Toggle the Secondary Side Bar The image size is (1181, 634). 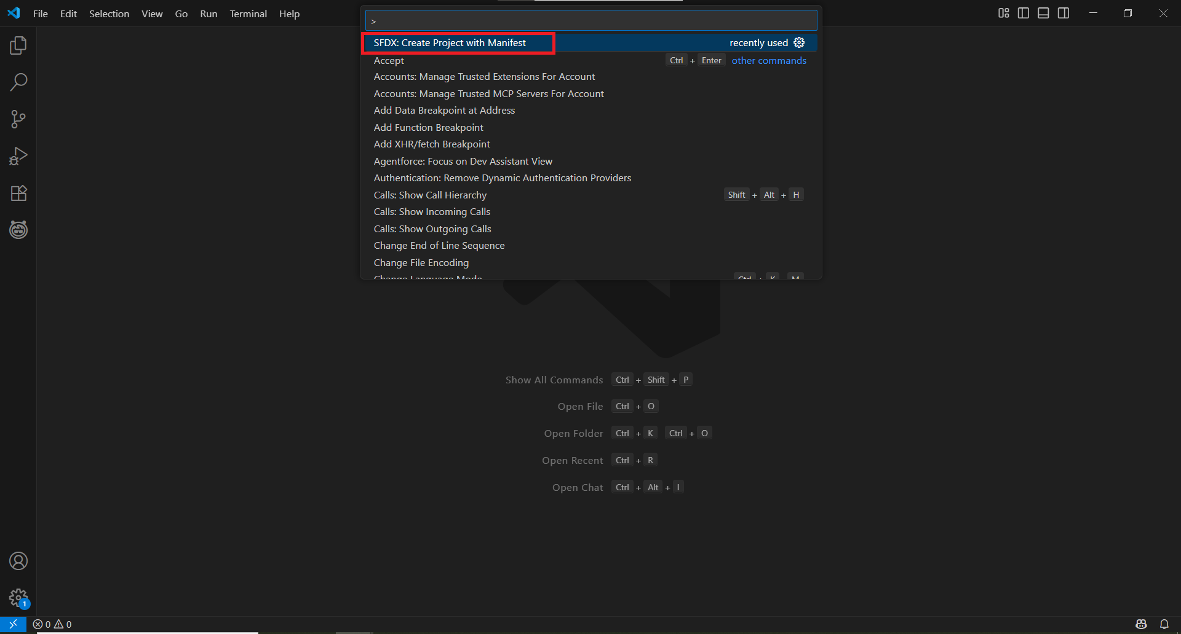point(1064,14)
